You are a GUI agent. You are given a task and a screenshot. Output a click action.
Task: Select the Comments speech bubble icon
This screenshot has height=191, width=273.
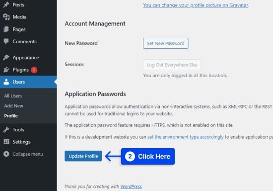6,41
